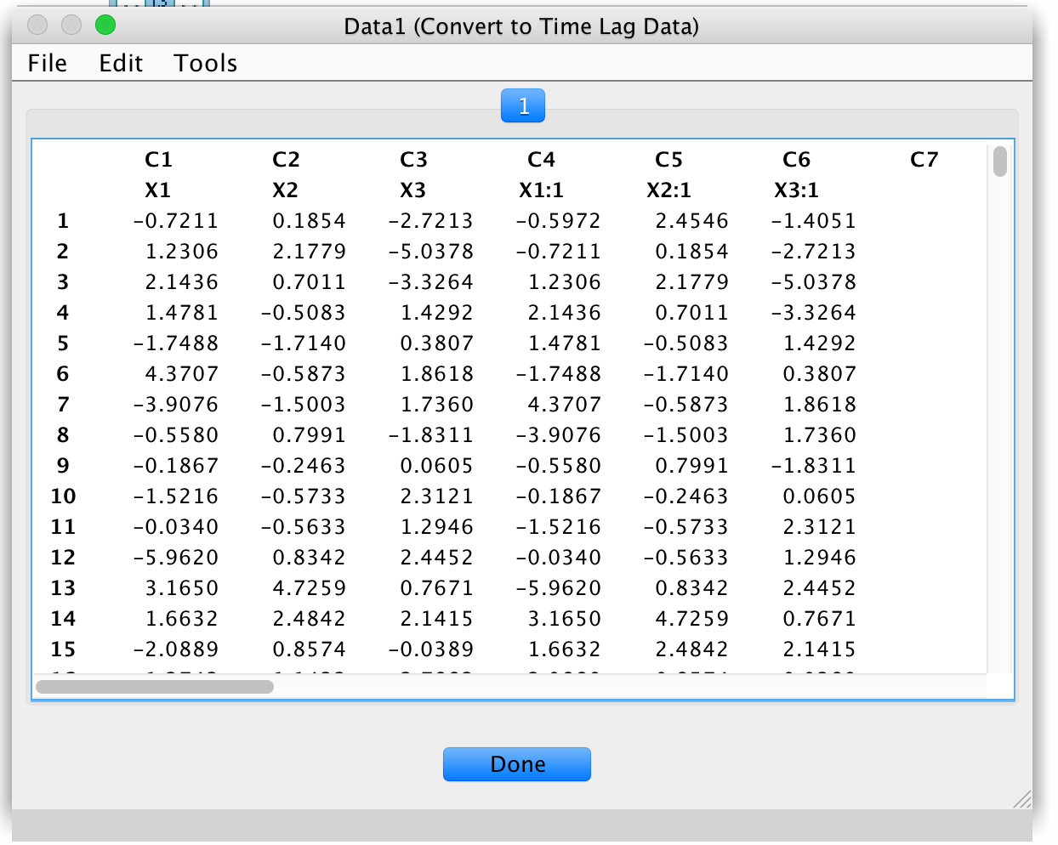Click the X1 variable label
The image size is (1058, 845).
pos(157,190)
